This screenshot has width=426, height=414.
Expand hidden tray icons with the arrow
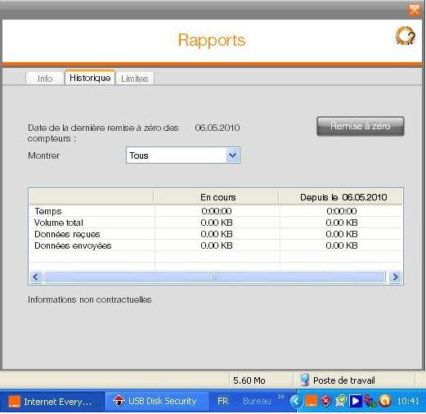tap(296, 401)
